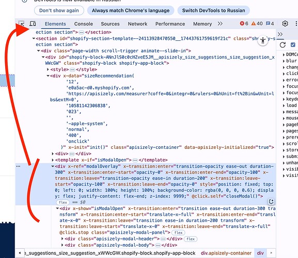The image size is (298, 258).
Task: Open the selected node's three-dots actions menu
Action: point(18,166)
